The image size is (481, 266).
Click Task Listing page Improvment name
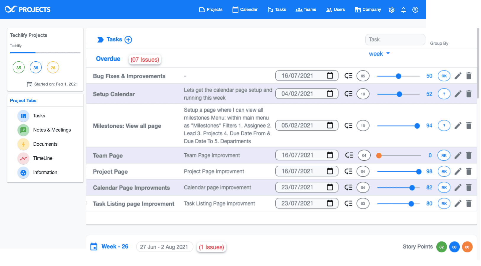point(133,204)
